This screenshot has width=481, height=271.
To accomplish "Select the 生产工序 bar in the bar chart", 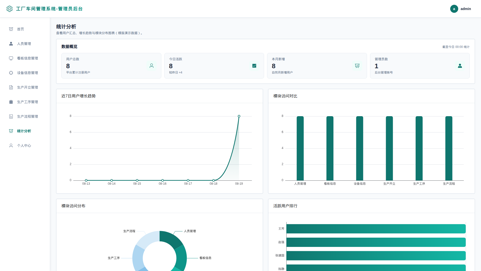I will pos(419,148).
